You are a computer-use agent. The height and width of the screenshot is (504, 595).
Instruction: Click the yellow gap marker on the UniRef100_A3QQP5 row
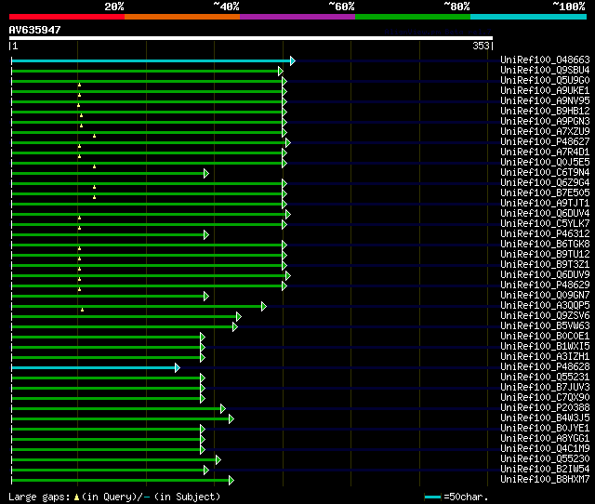[83, 310]
